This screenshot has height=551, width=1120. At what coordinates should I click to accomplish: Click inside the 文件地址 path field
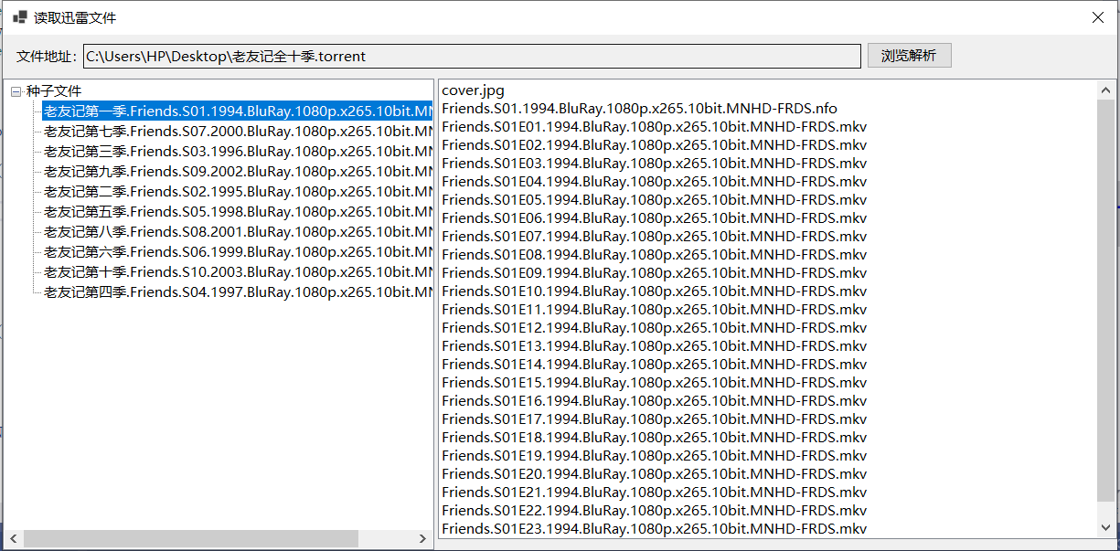(x=457, y=55)
